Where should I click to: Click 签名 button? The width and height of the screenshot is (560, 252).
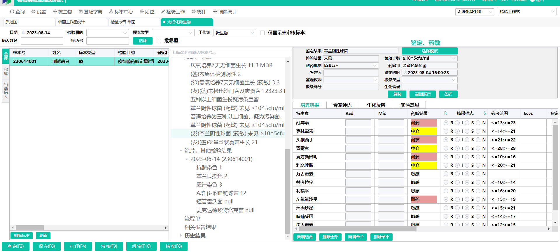click(x=448, y=94)
